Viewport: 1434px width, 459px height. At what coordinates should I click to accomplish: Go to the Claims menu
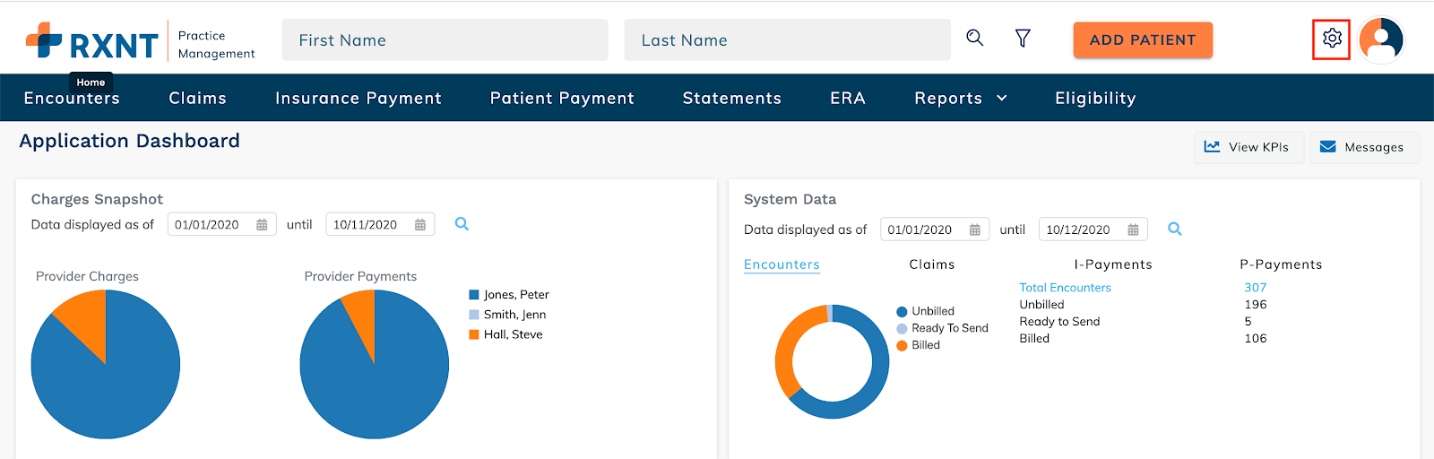coord(197,98)
